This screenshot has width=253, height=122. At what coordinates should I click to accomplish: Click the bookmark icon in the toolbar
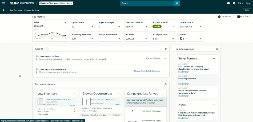(3, 10)
